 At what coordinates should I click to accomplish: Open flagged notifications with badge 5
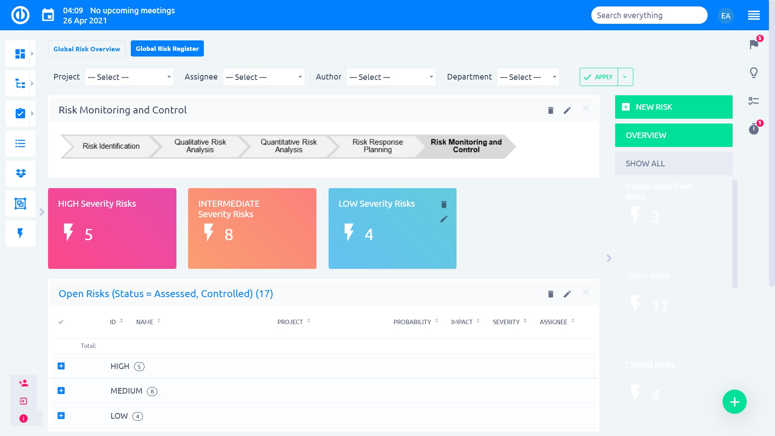coord(754,44)
